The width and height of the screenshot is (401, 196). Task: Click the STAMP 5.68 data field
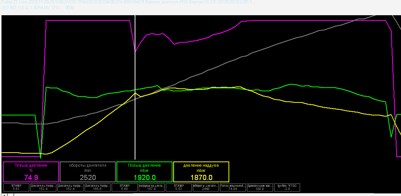pyautogui.click(x=125, y=187)
